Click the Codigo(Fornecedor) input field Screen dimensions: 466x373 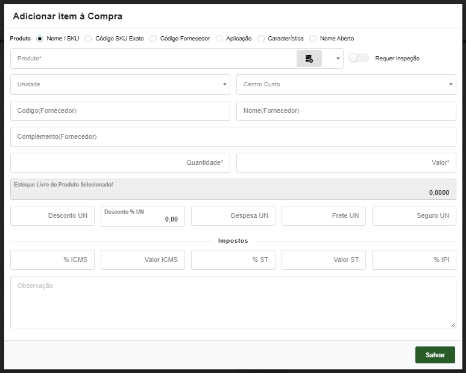[x=120, y=110]
